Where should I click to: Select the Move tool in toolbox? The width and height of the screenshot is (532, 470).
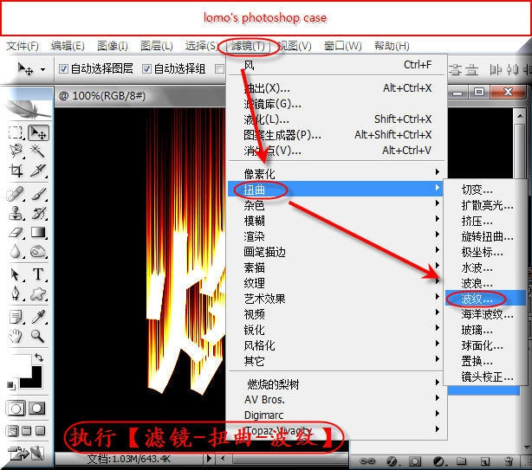click(38, 132)
